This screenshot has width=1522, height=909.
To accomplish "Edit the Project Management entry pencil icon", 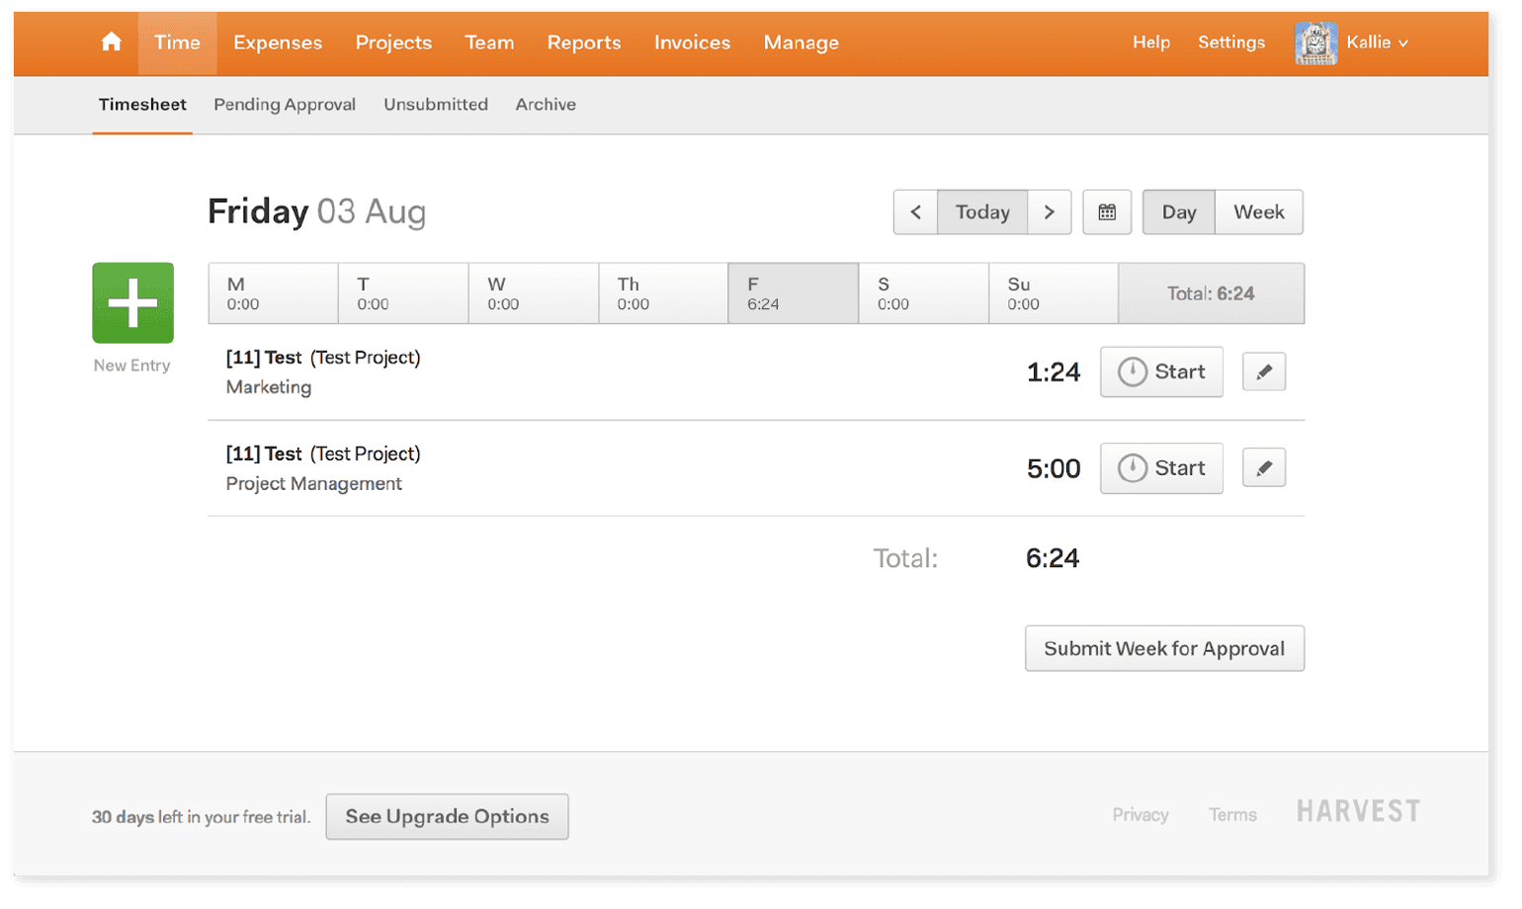I will [1263, 466].
